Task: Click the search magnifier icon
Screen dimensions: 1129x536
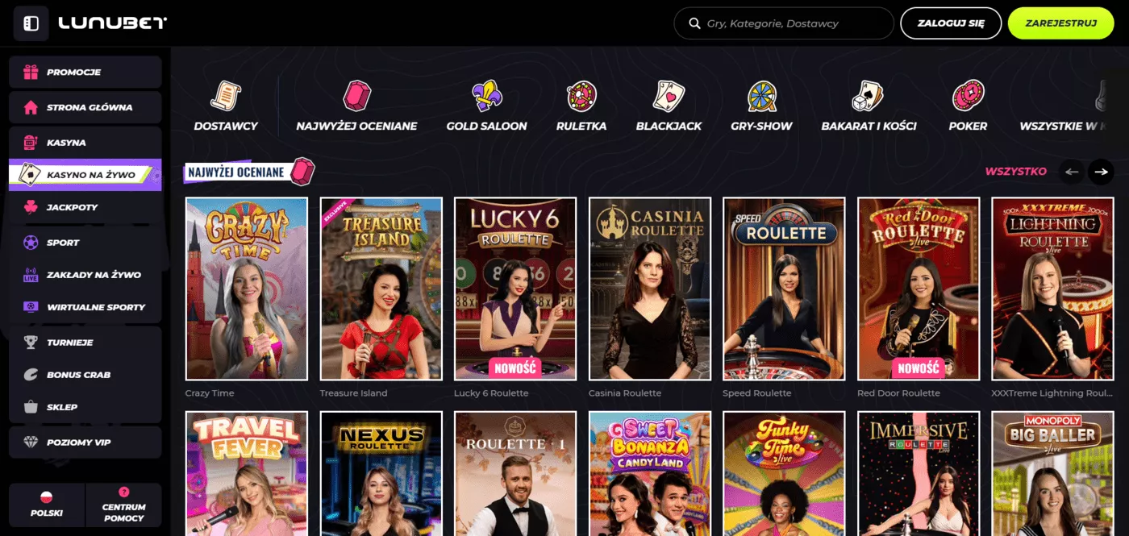Action: coord(694,23)
